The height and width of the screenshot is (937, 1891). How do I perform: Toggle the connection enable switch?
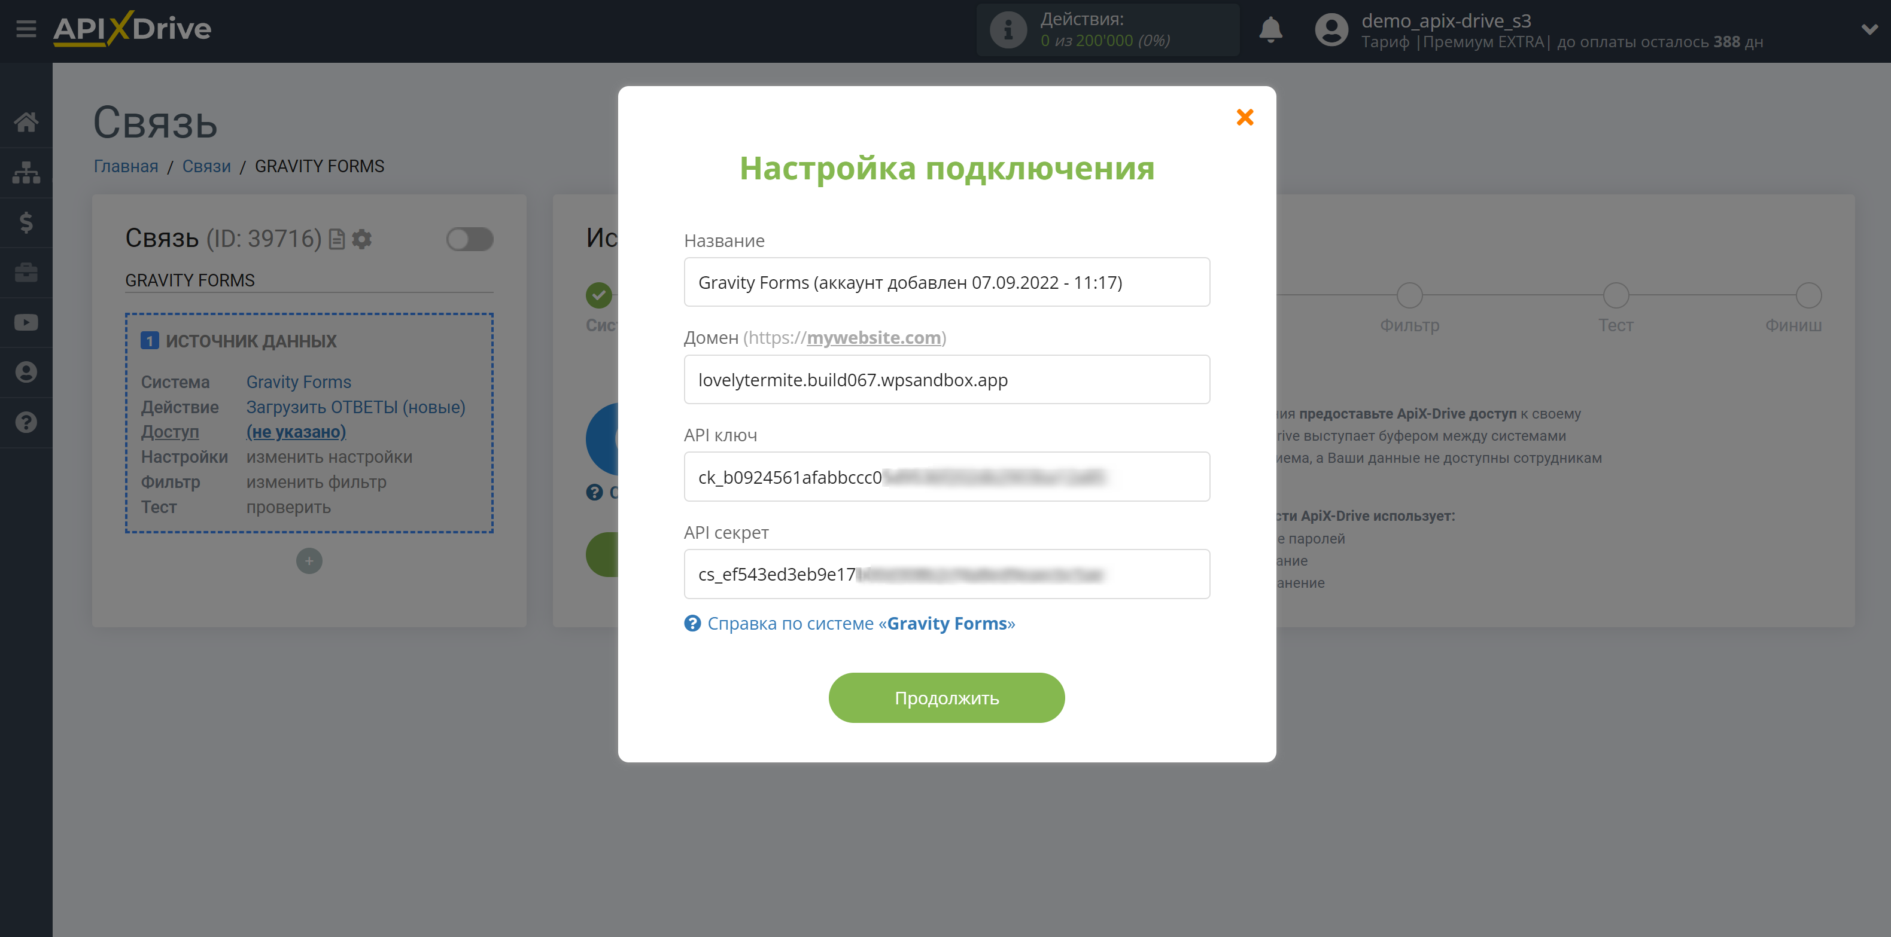470,239
